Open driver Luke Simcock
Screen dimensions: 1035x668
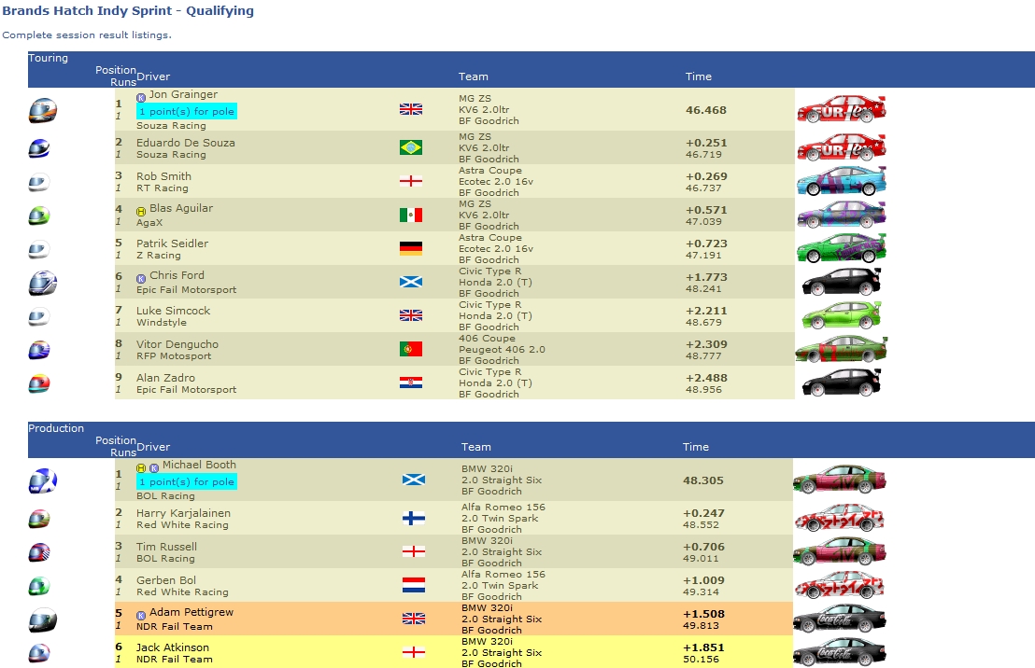coord(173,311)
